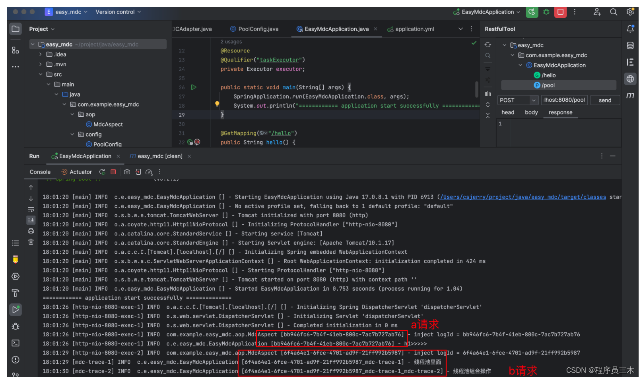Click the debug icon in the title bar
The height and width of the screenshot is (378, 641).
(x=546, y=12)
